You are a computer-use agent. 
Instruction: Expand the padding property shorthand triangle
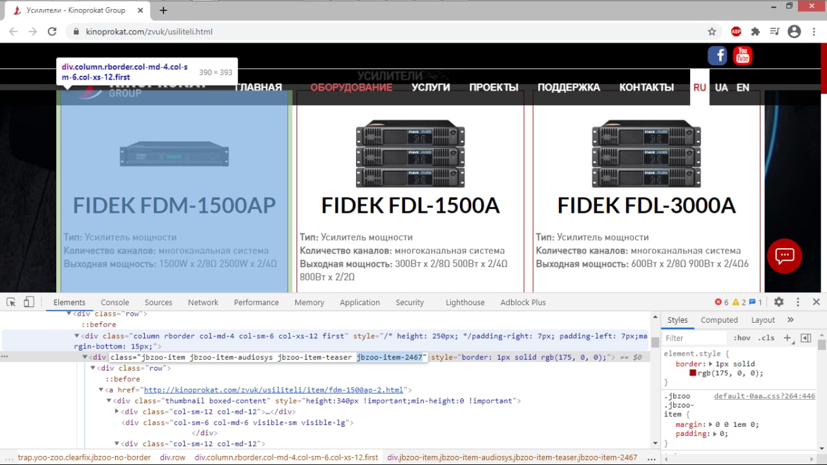[x=715, y=433]
